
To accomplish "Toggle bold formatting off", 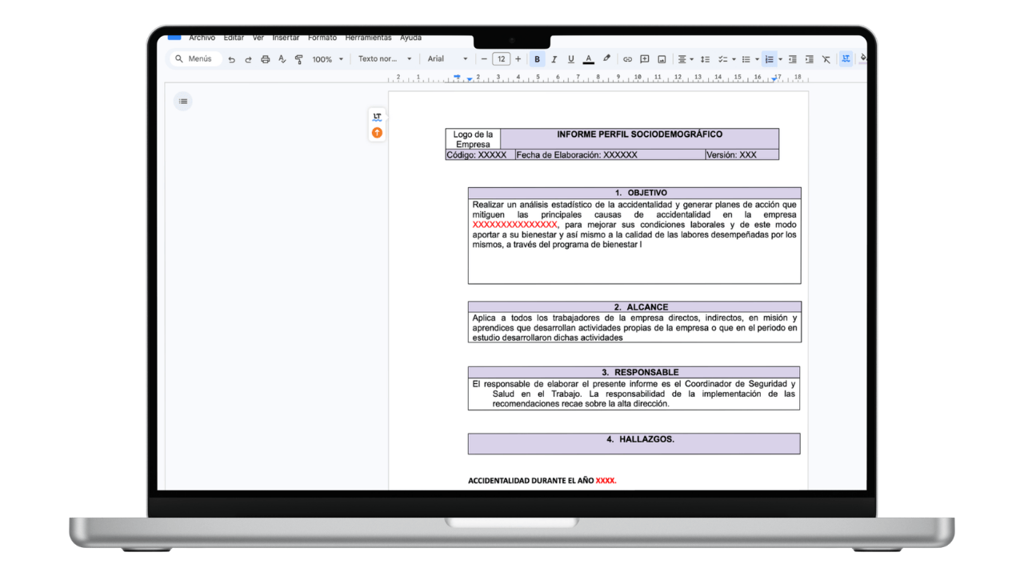I will [x=537, y=58].
